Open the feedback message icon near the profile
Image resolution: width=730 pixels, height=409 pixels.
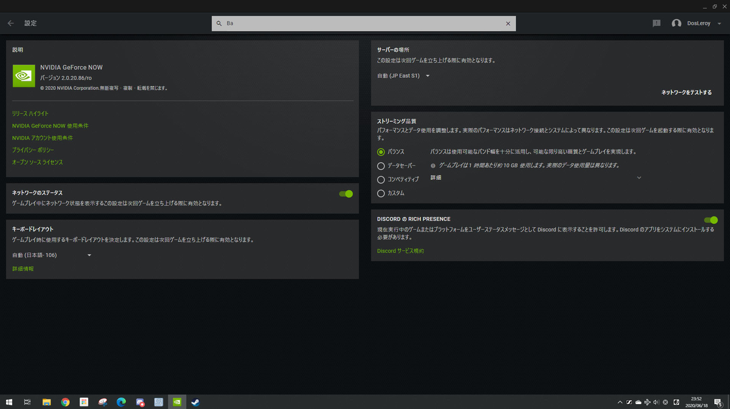click(x=656, y=23)
